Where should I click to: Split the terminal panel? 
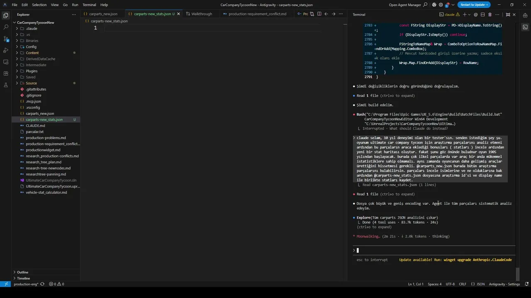pos(483,14)
